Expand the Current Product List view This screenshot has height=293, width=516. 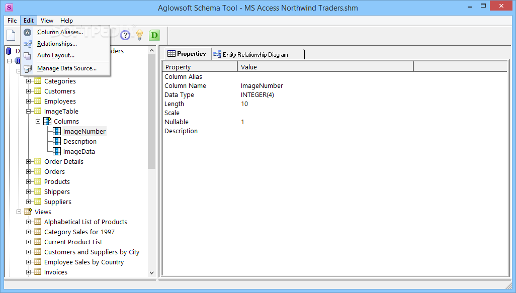29,242
